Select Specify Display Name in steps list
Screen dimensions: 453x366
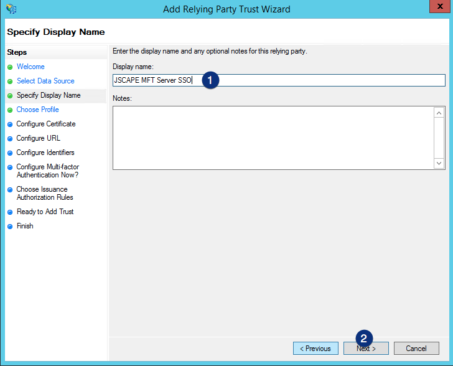point(49,95)
